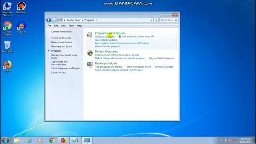Click the Forward arrow in Control Panel
This screenshot has width=256, height=144.
coord(54,20)
